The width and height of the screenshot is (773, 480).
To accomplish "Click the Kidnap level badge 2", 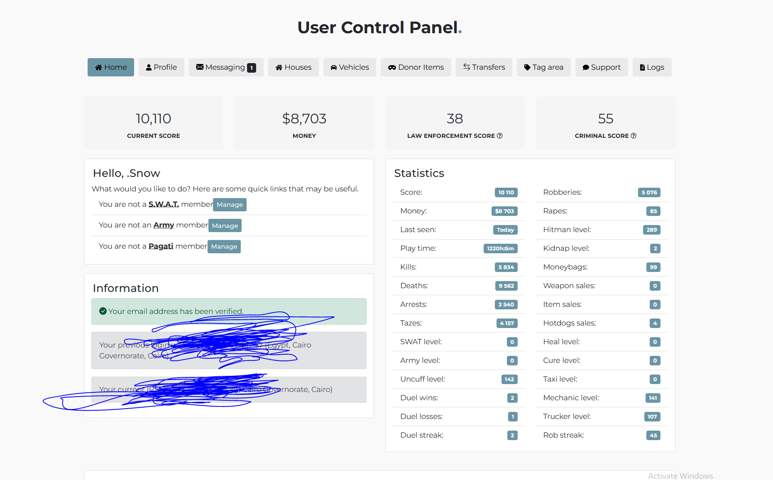I will coord(655,248).
